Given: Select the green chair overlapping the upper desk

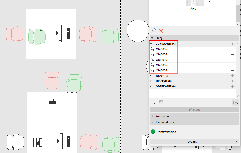Looking at the screenshot, I should click(37, 36).
